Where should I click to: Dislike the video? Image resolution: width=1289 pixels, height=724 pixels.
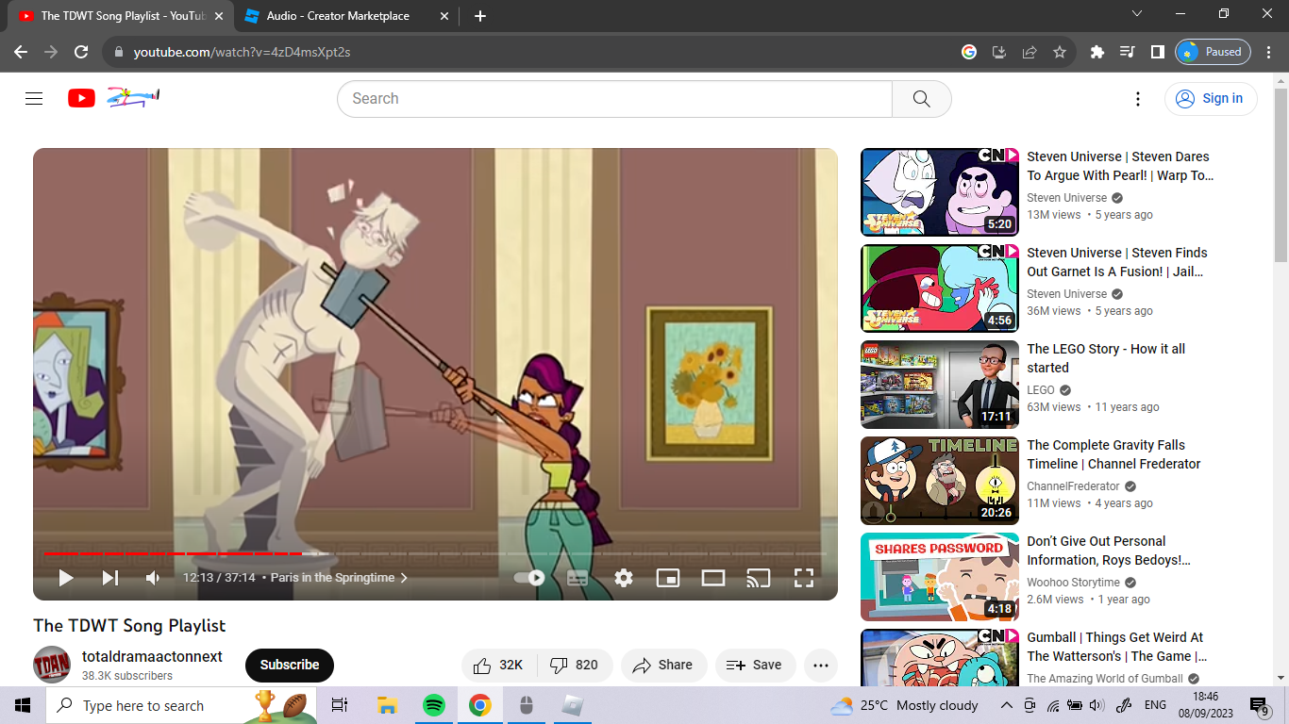point(574,666)
